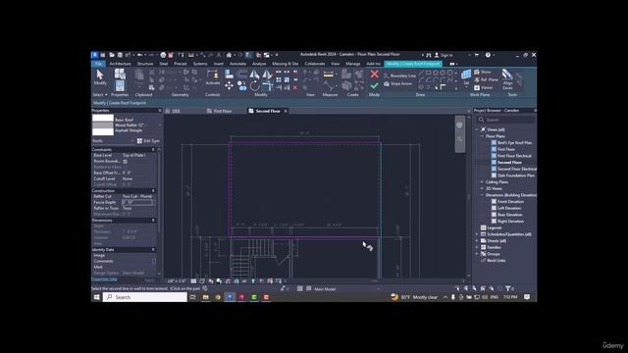Expand the Ceiling Plans tree node

click(482, 181)
